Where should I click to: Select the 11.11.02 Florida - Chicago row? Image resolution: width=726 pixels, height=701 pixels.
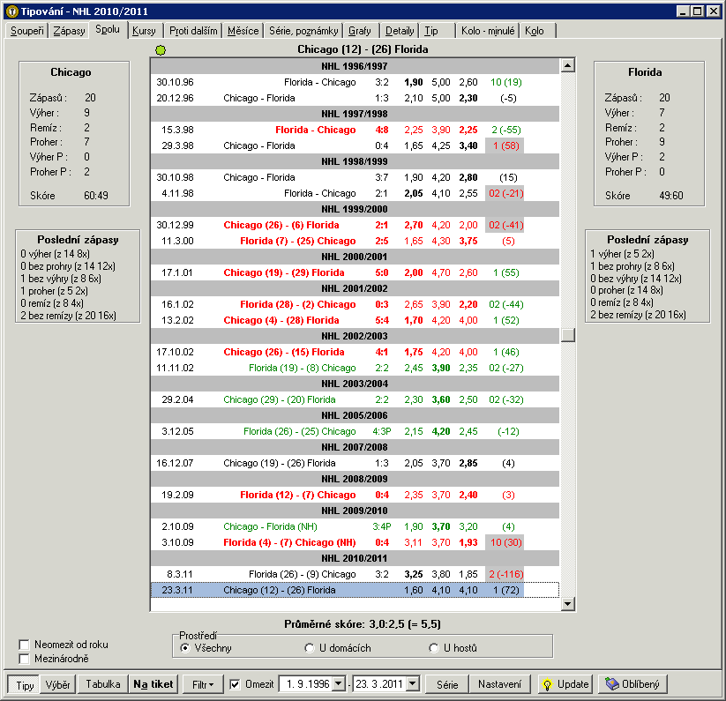pos(355,368)
